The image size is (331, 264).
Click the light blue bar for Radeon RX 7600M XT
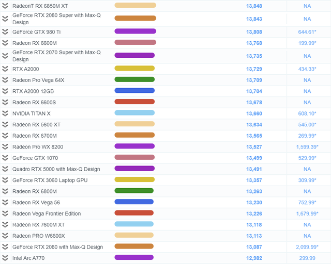[x=134, y=224]
